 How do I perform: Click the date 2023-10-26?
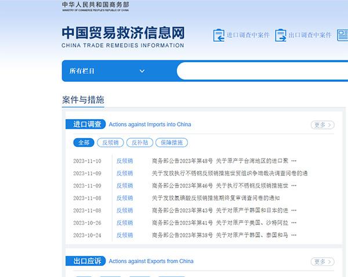click(x=87, y=223)
